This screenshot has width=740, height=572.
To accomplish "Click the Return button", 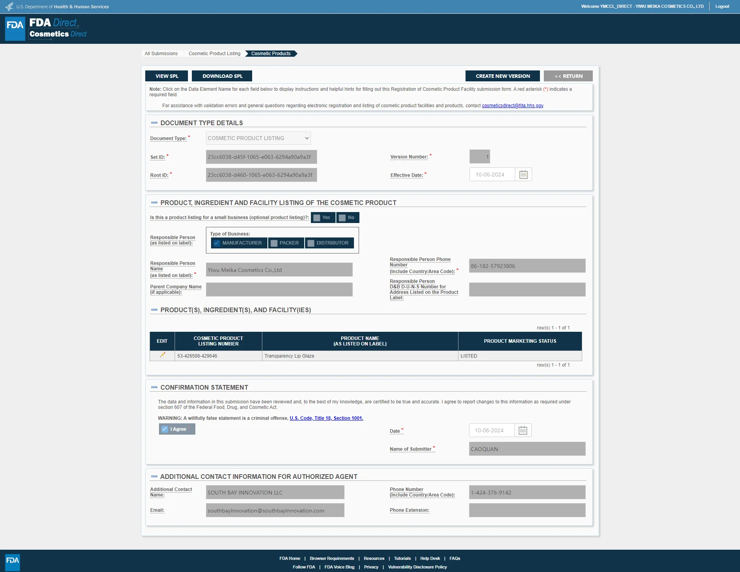I will click(x=569, y=76).
